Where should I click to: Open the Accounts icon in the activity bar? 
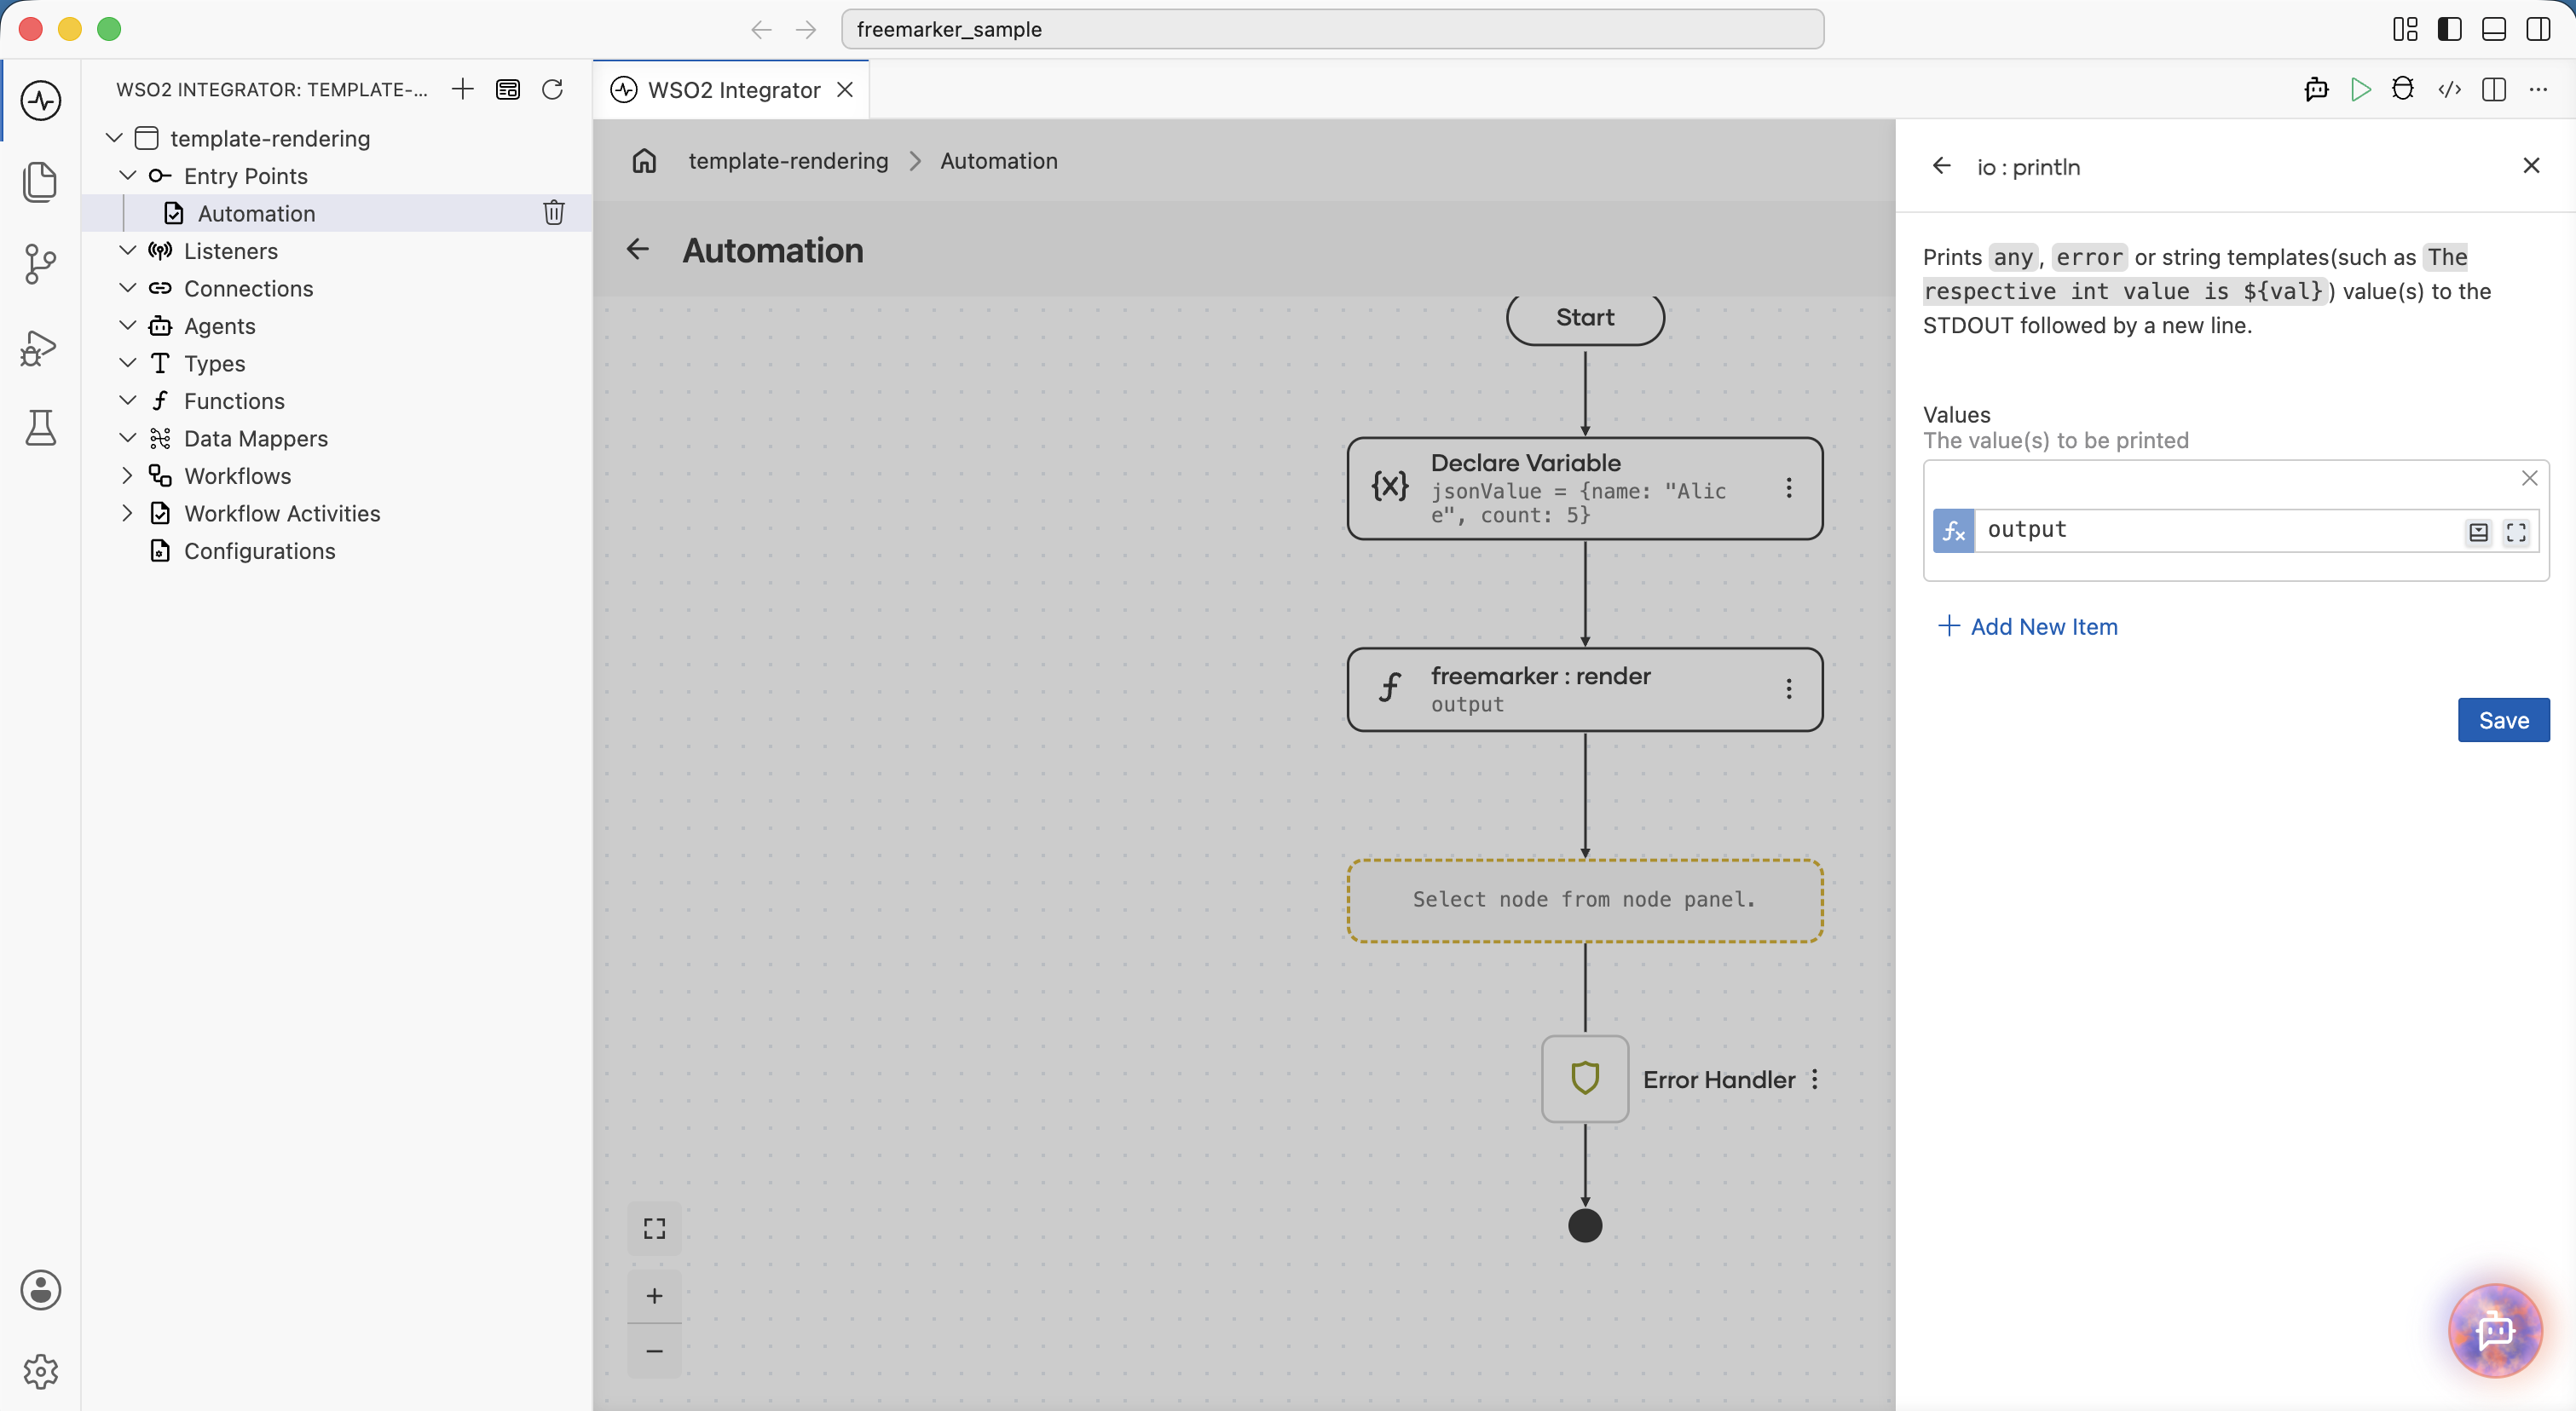click(x=40, y=1290)
